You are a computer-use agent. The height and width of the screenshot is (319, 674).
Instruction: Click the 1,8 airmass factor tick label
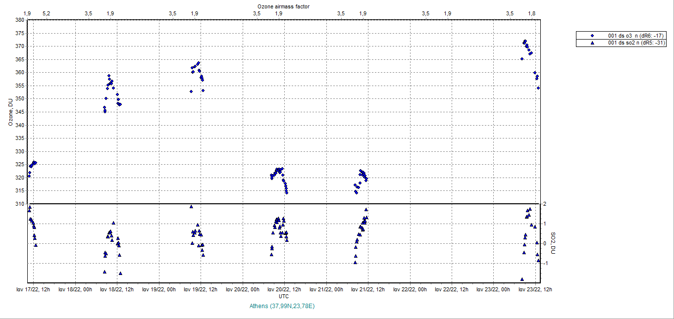click(532, 13)
